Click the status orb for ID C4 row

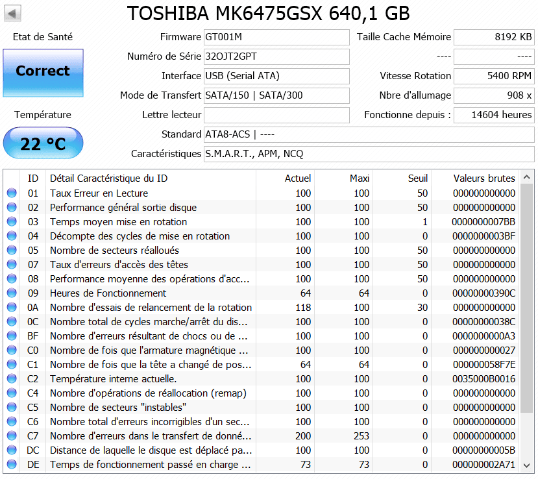tap(12, 393)
